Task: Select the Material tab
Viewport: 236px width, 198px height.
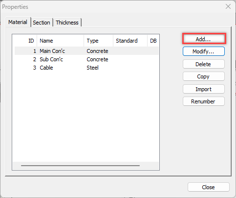Action: (x=18, y=22)
